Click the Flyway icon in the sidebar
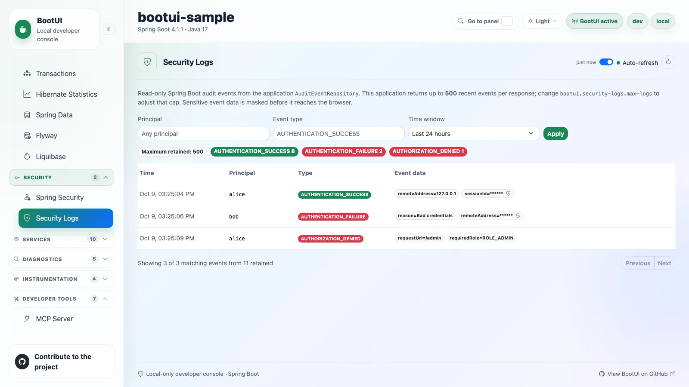The image size is (689, 387). [27, 135]
